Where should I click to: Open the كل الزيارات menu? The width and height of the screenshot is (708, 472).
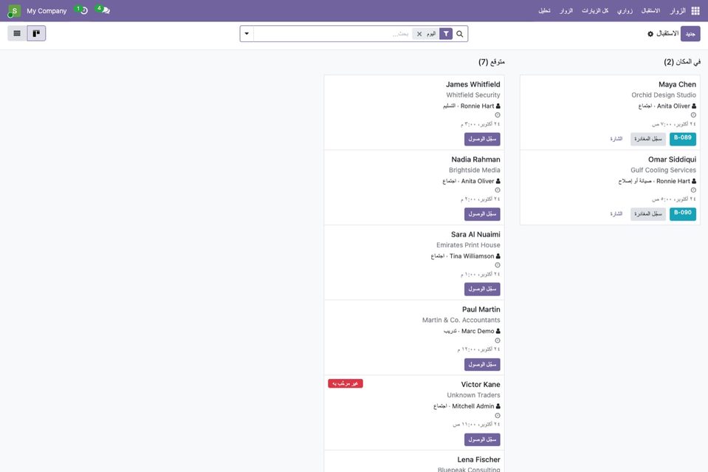(595, 11)
